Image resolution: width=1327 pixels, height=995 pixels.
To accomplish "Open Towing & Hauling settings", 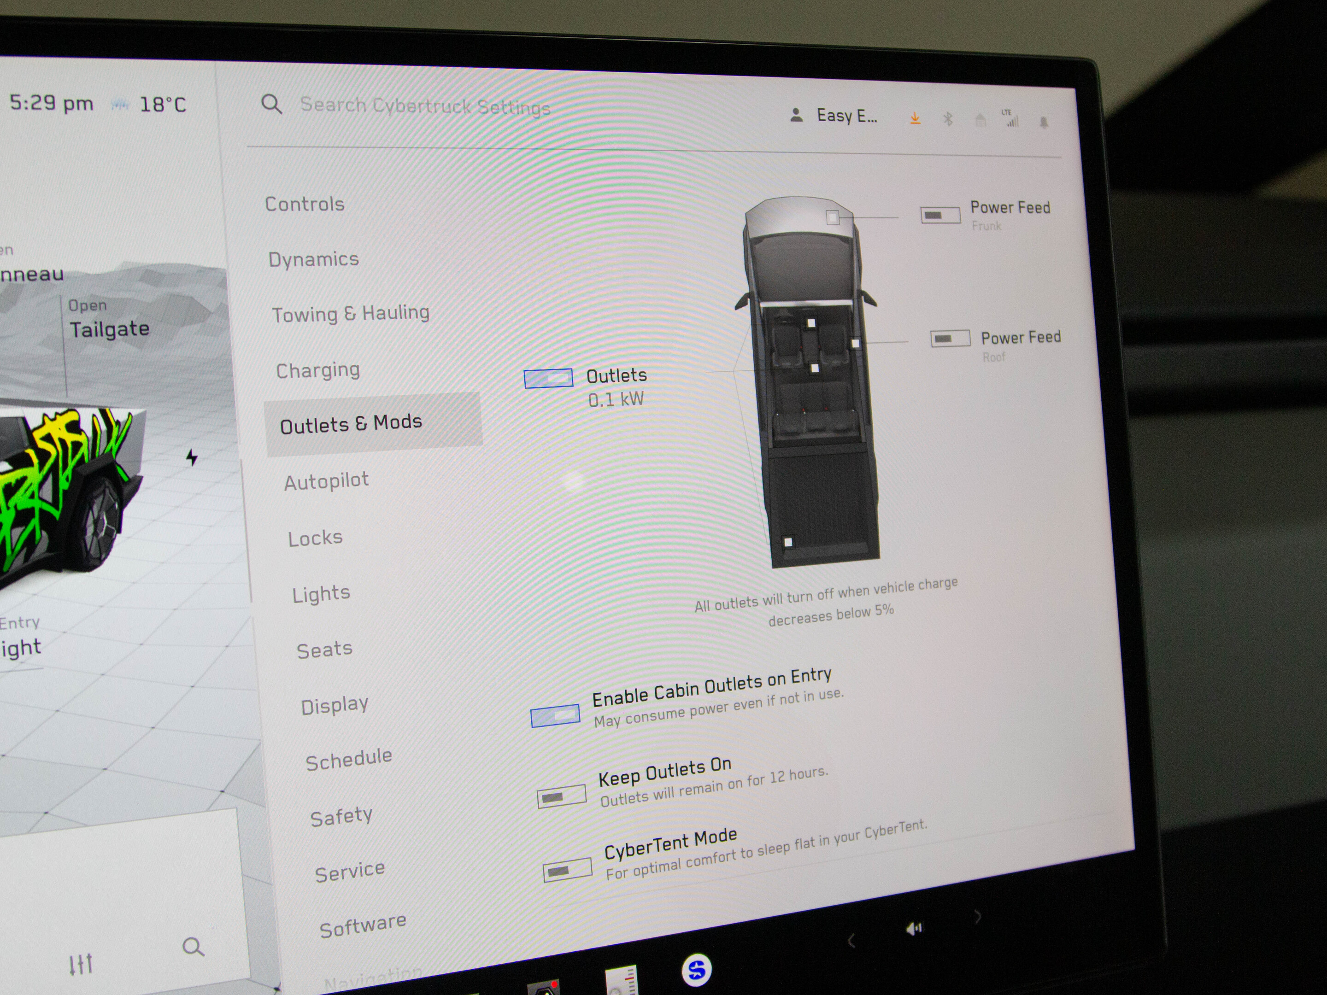I will click(x=351, y=314).
